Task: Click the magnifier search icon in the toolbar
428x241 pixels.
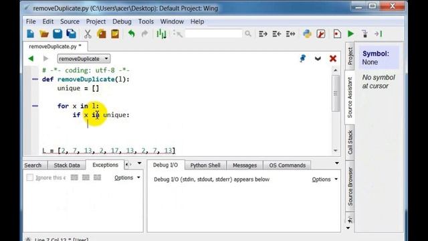Action: coord(248,33)
